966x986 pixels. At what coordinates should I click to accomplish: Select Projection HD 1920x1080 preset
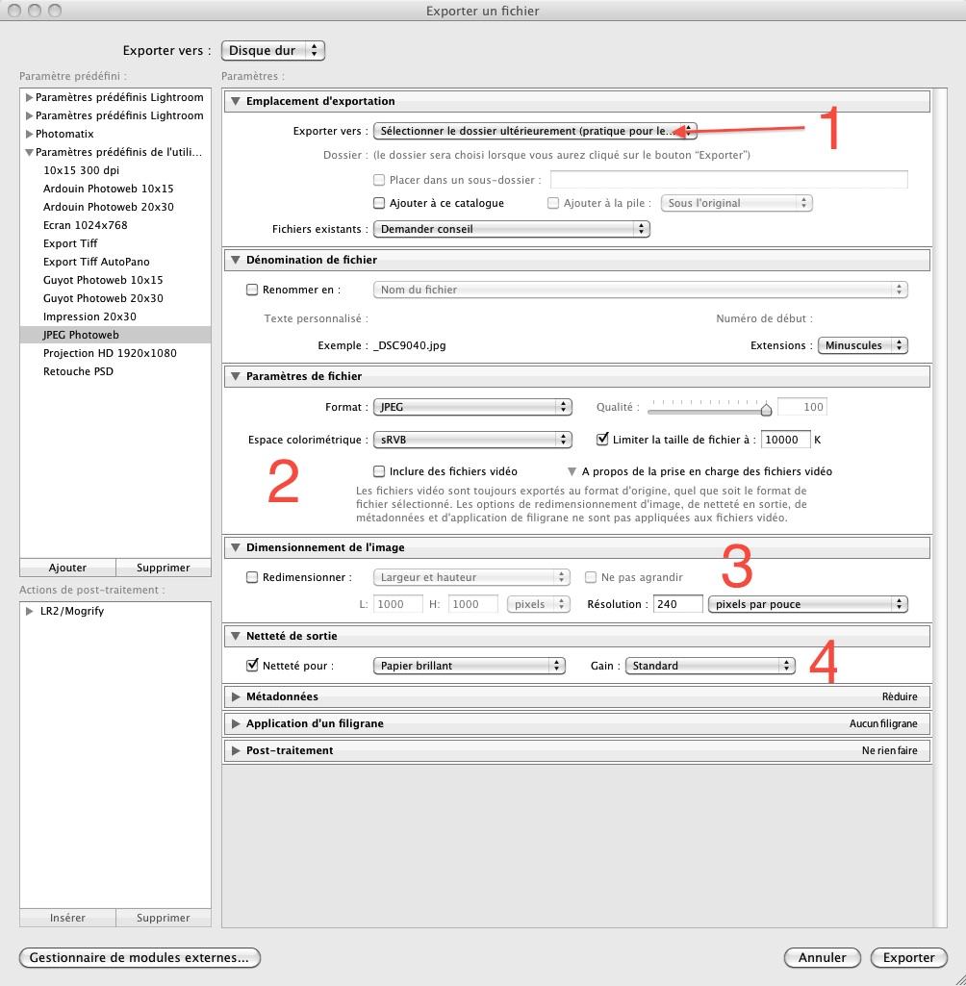point(110,353)
